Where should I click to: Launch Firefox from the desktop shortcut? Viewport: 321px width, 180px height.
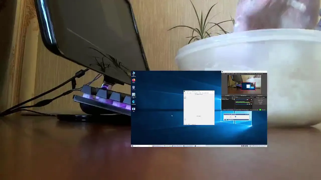(134, 81)
